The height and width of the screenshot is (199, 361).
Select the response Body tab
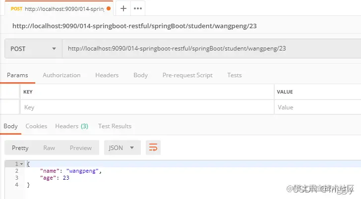(x=10, y=126)
